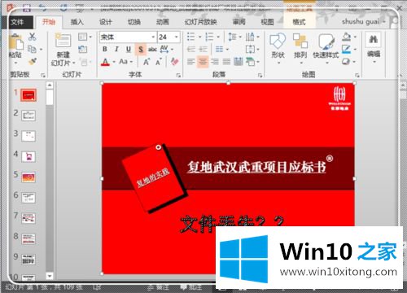
Task: Select slide 8 thumbnail
Action: coord(28,239)
